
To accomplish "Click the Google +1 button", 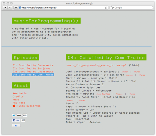I will coord(16,126).
